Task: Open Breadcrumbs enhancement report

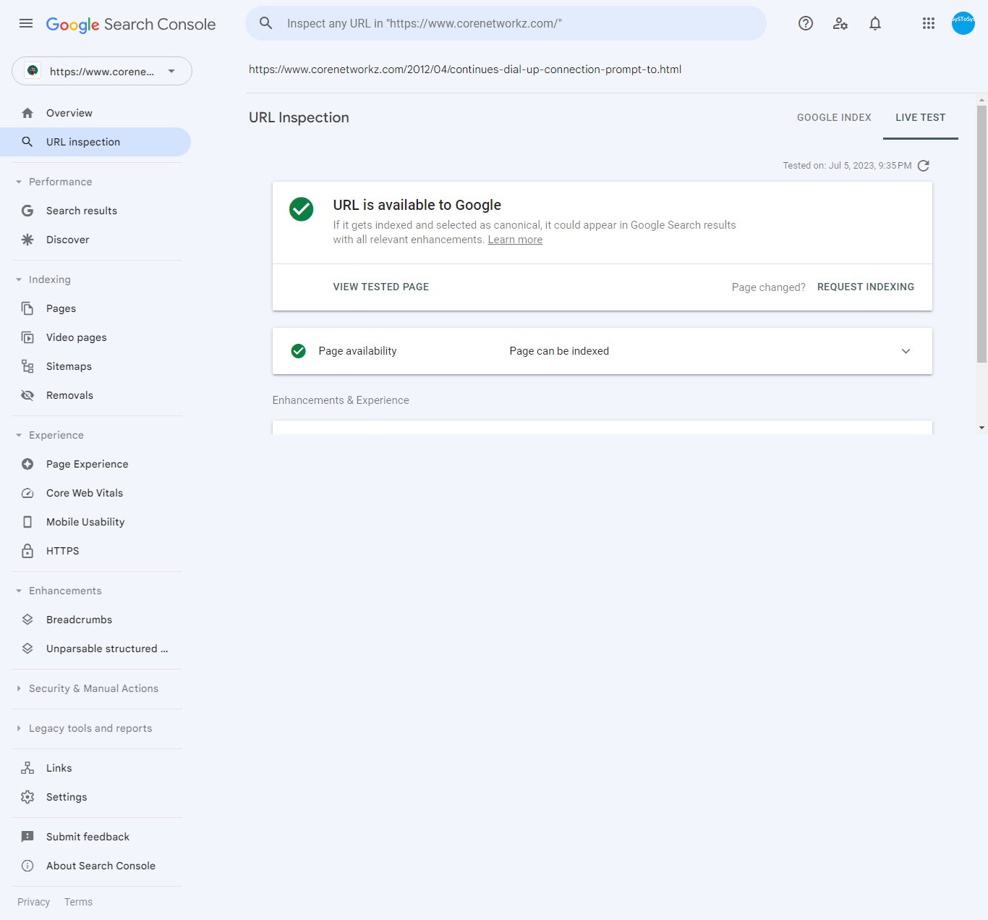Action: click(x=95, y=620)
